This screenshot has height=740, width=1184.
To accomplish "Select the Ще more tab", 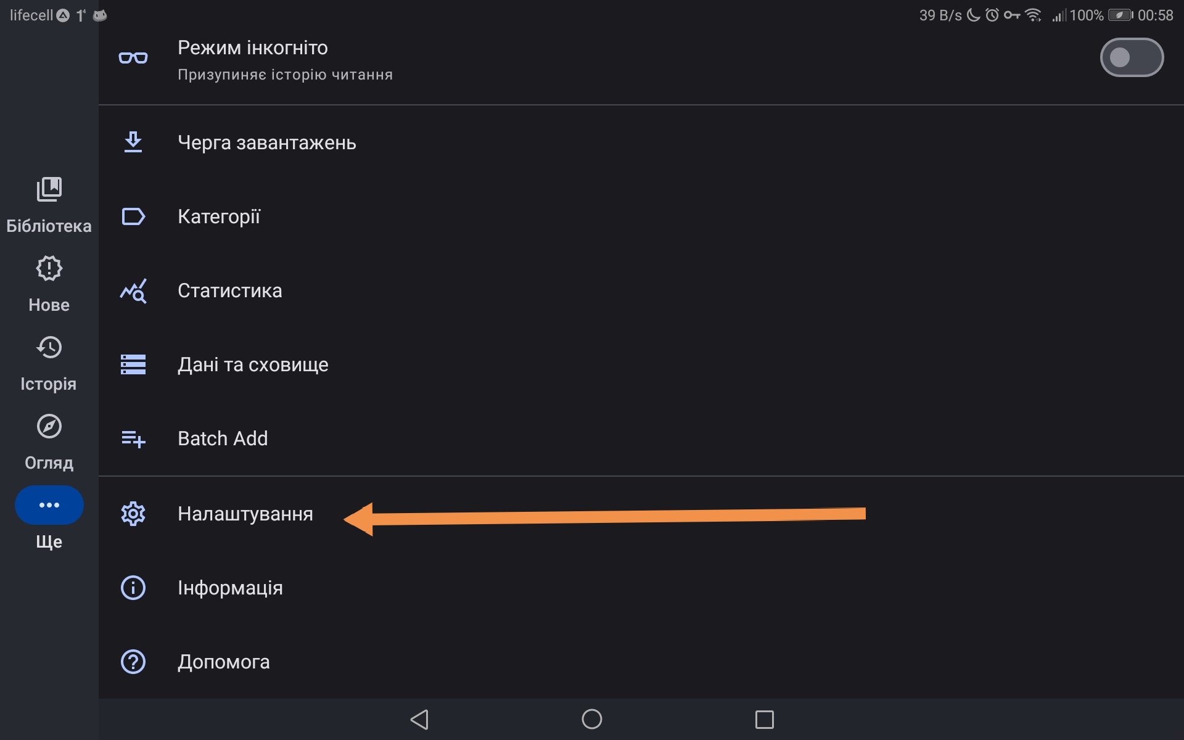I will click(x=49, y=518).
